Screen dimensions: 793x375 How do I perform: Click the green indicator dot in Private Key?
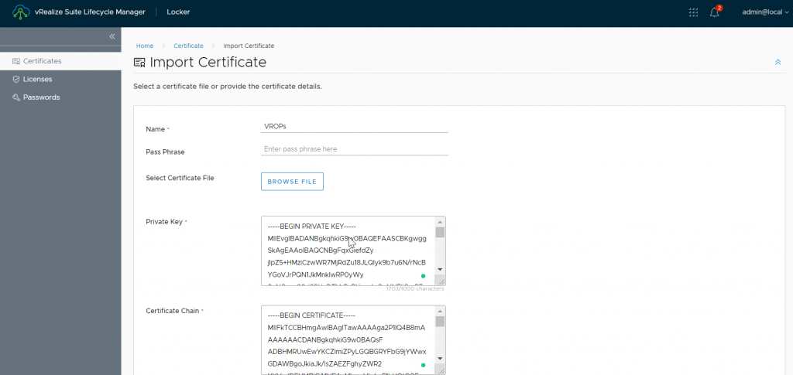(424, 276)
